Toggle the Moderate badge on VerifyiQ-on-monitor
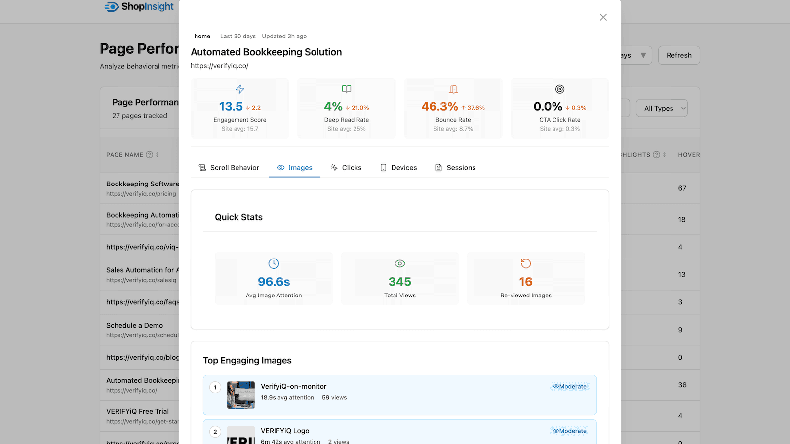 click(x=569, y=386)
